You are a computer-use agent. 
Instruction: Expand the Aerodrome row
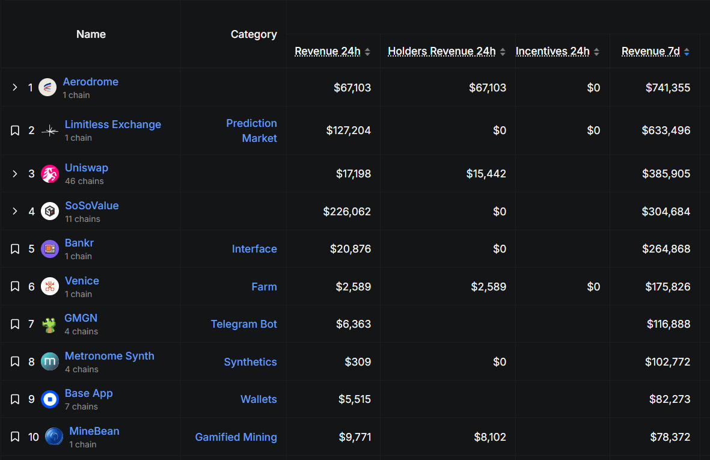[x=15, y=87]
